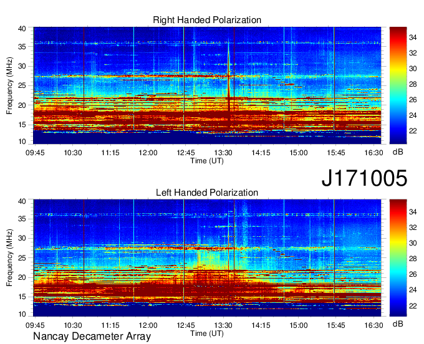Click the 10 MHz tick of Right Handed plot
424x344 pixels.
pos(22,141)
